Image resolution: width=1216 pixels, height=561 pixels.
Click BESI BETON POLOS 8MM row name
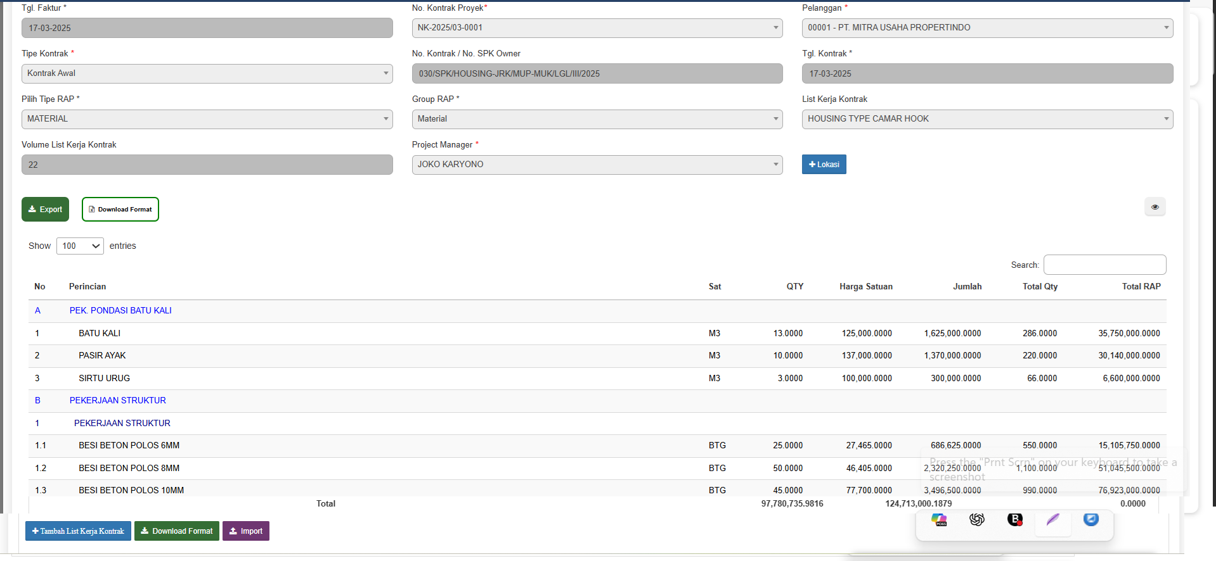[129, 469]
